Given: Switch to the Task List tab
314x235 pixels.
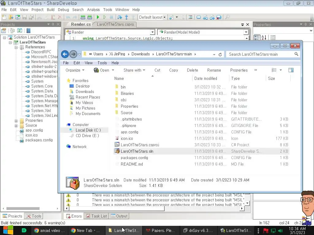Looking at the screenshot, I should [97, 216].
